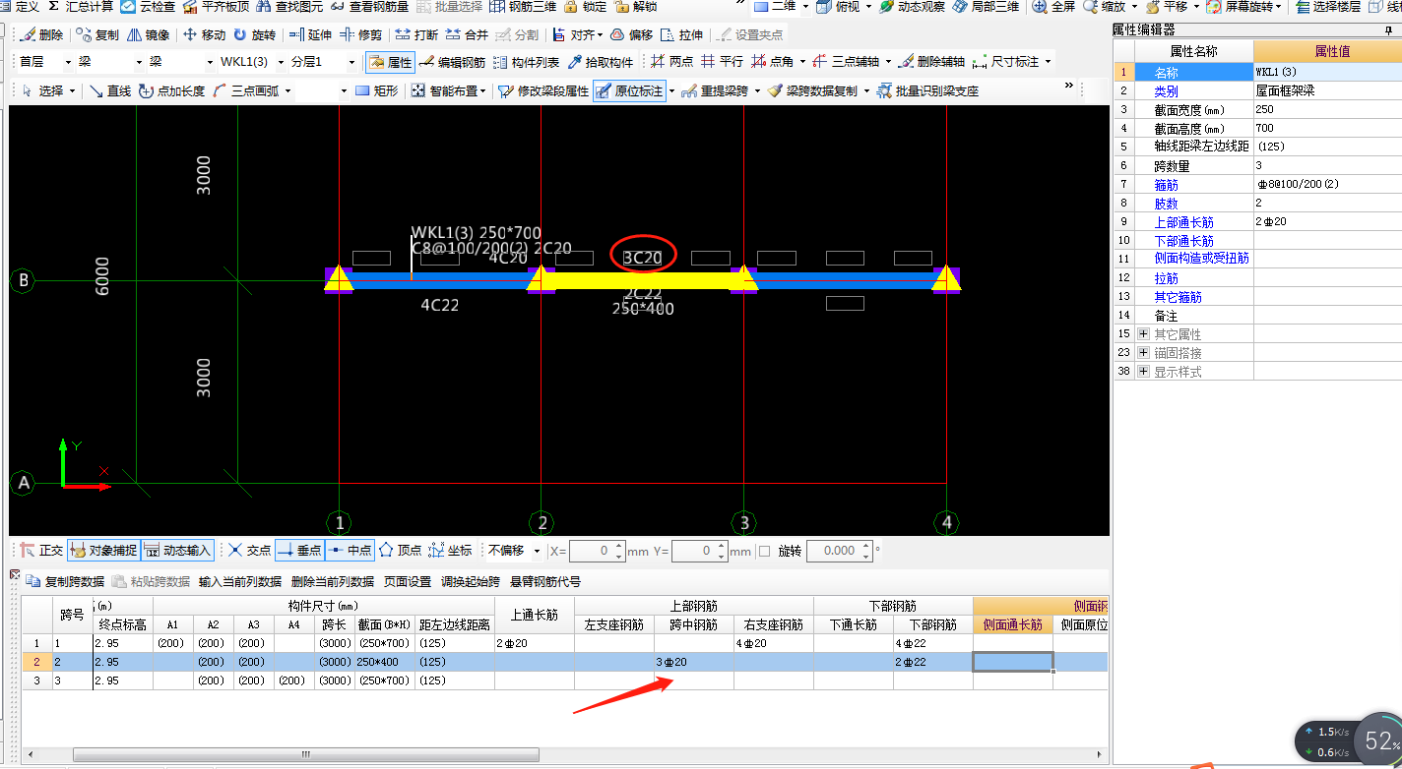The width and height of the screenshot is (1402, 769).
Task: Pick the 矩形 rectangle drawing tool
Action: 376,90
